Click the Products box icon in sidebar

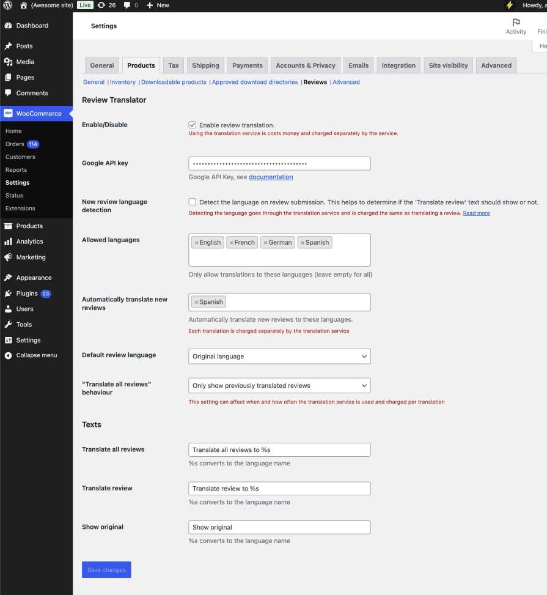[x=9, y=226]
